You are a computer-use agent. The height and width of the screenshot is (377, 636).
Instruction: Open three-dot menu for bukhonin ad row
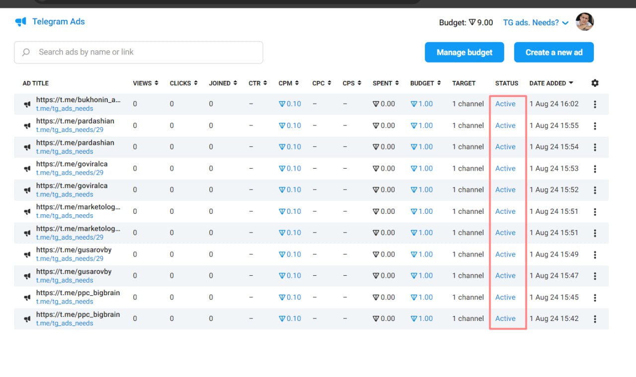(595, 104)
